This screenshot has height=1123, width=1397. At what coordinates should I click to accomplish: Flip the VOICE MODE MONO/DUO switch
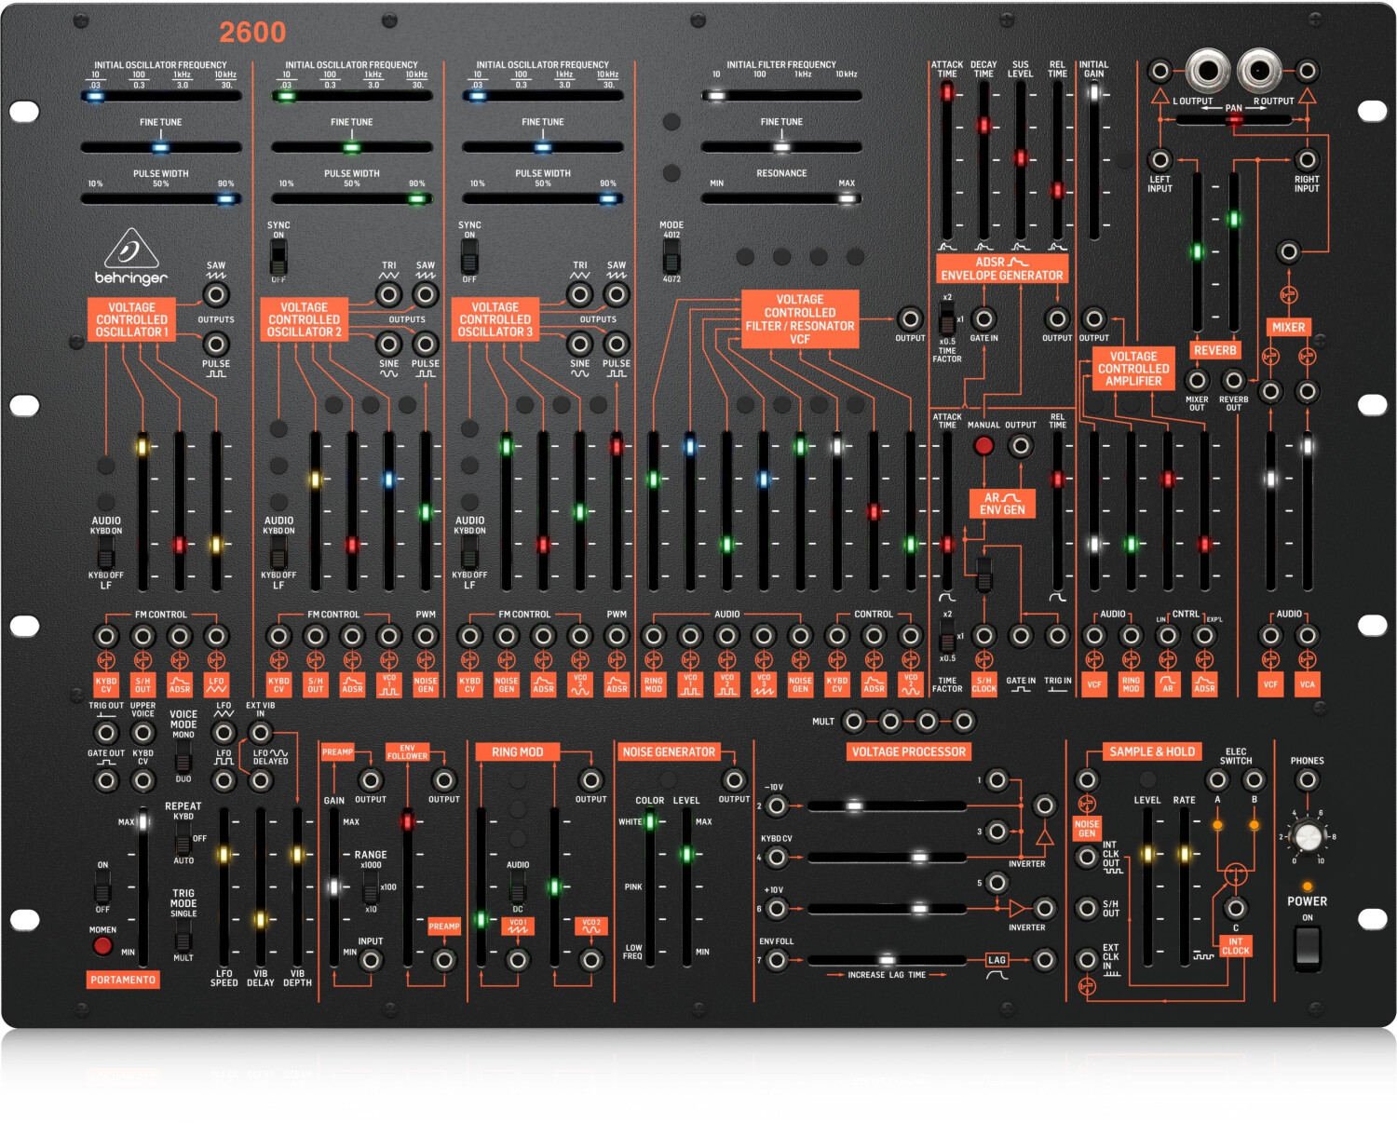(183, 756)
